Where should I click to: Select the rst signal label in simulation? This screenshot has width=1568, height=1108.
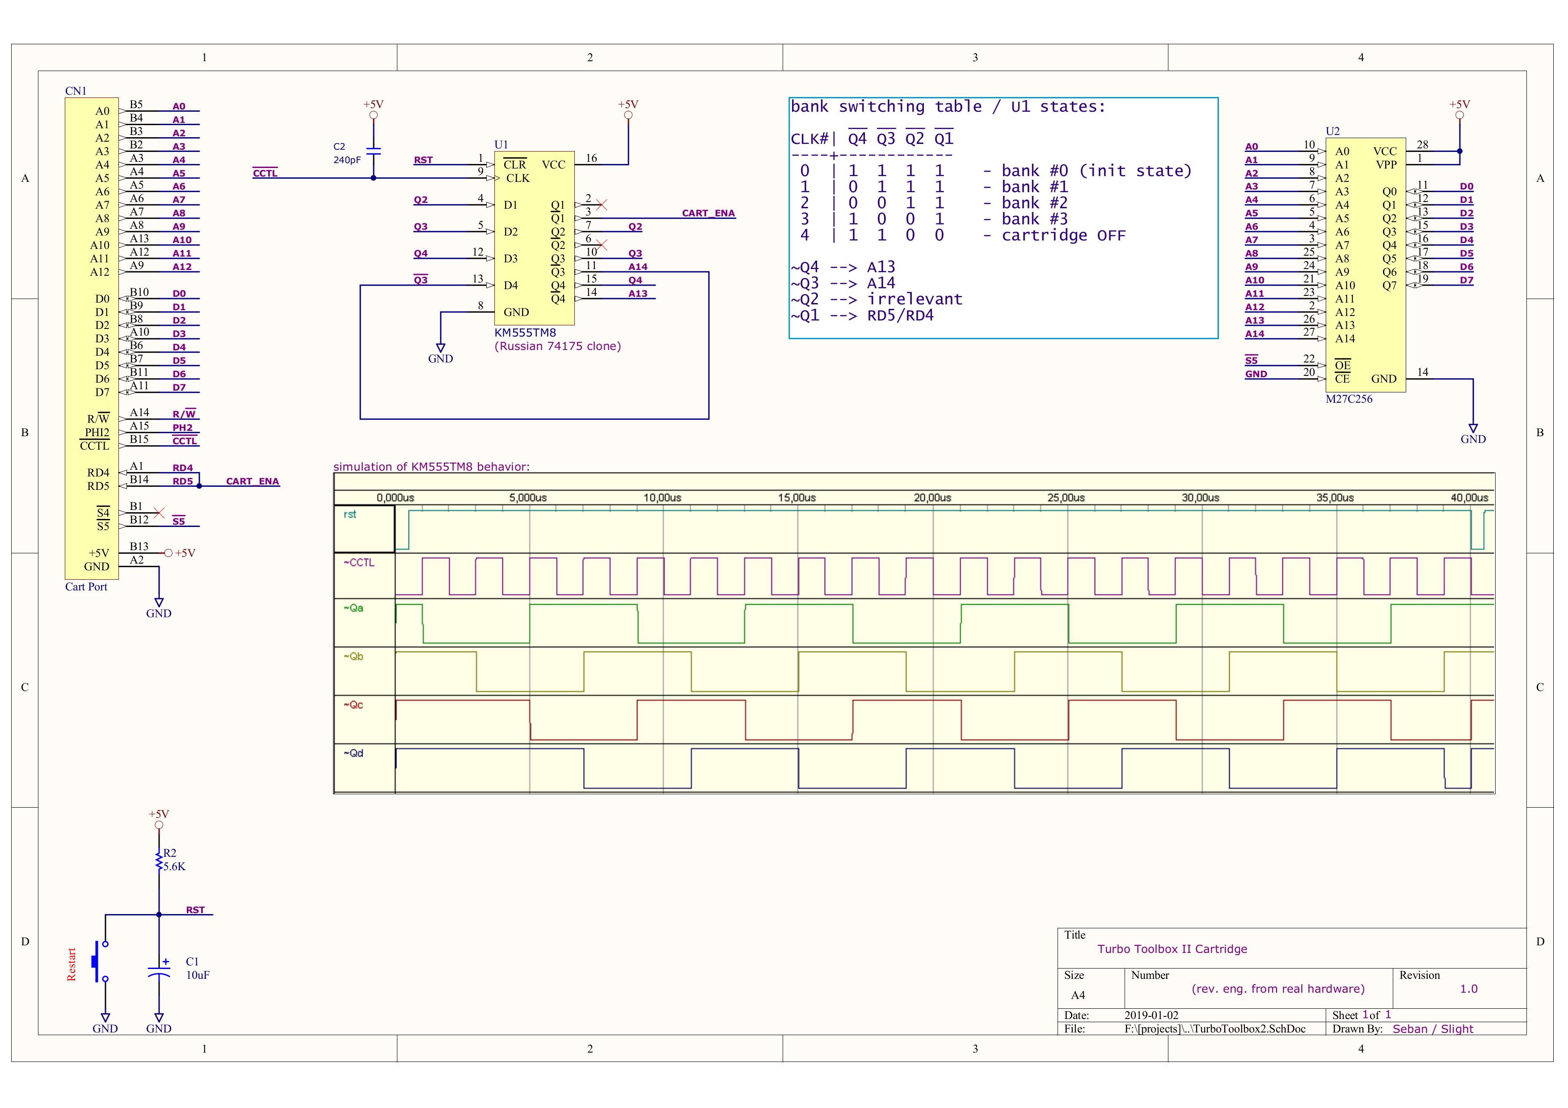pos(350,514)
